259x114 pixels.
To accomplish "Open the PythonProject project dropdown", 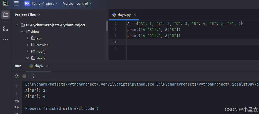I will click(x=41, y=3).
